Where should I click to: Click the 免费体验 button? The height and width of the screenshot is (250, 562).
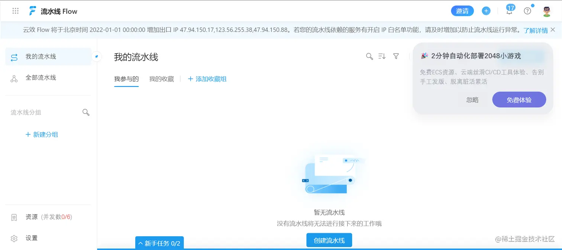pos(519,100)
